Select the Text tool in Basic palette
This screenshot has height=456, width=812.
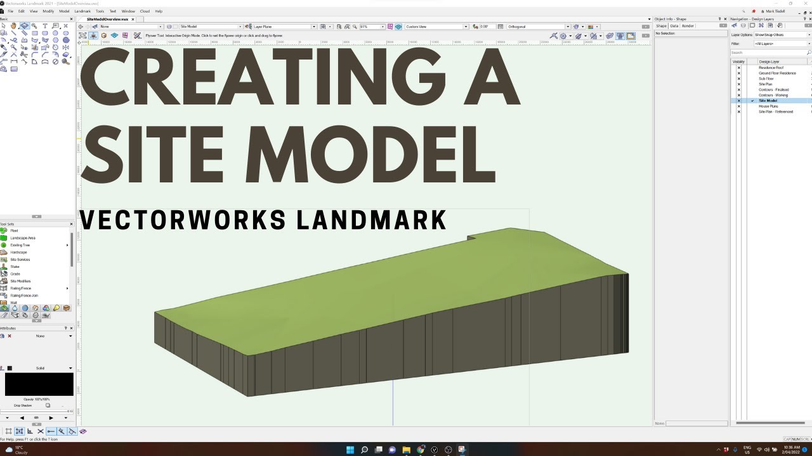point(45,26)
